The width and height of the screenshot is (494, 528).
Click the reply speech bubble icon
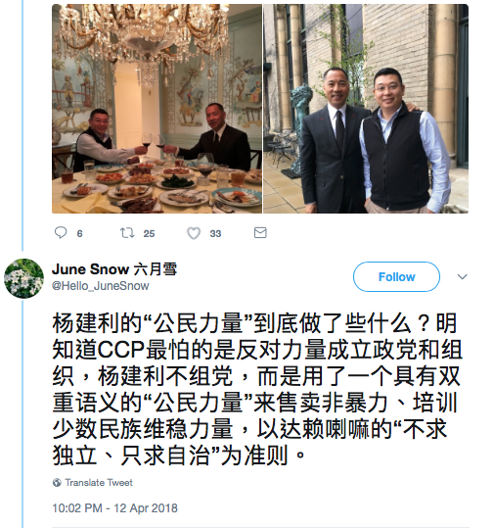61,233
